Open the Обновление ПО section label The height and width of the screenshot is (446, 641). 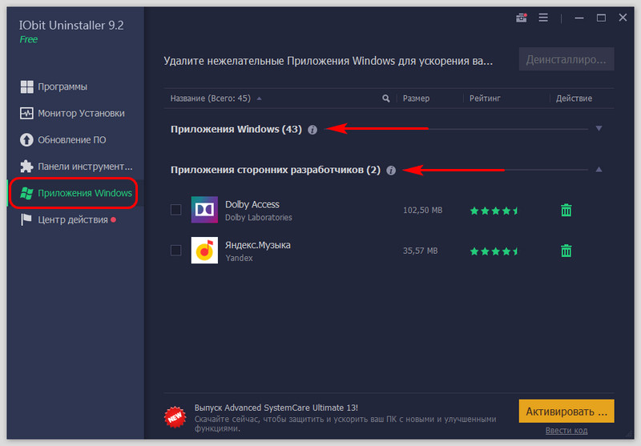(72, 139)
